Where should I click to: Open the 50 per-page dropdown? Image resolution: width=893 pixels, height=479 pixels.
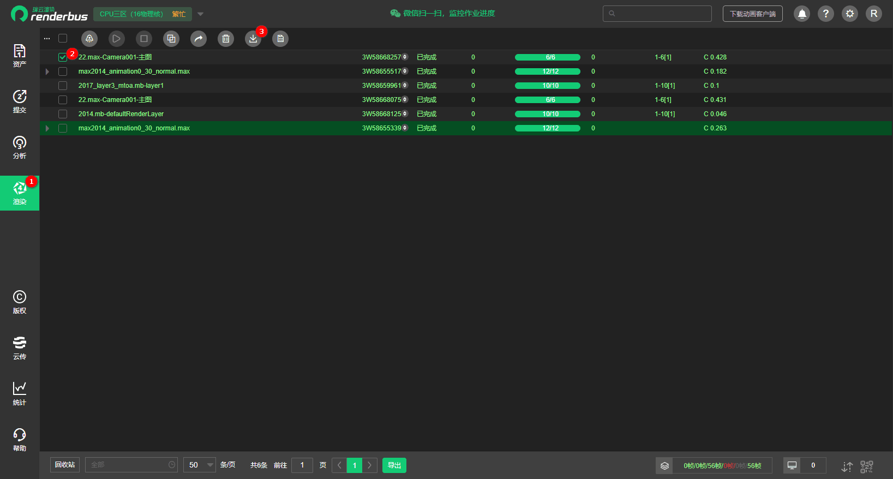(200, 465)
